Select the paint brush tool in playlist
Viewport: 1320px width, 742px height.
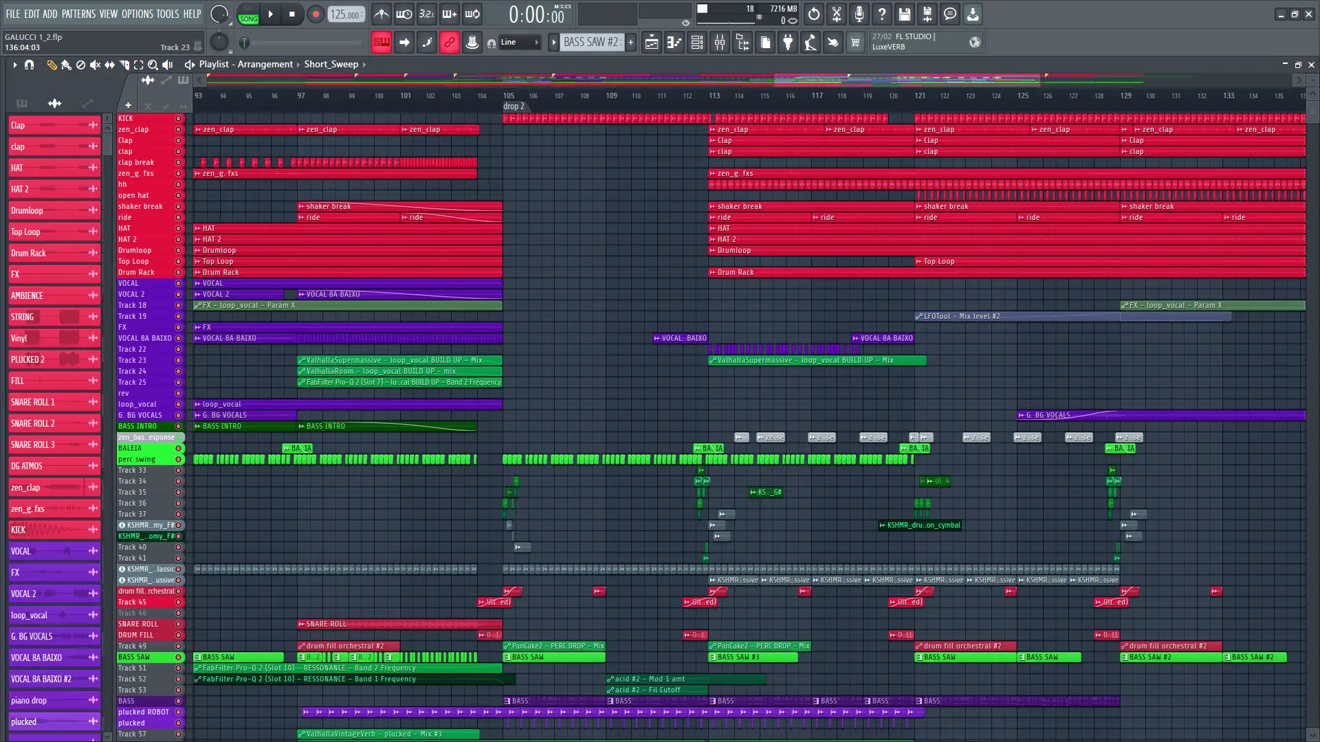(66, 65)
